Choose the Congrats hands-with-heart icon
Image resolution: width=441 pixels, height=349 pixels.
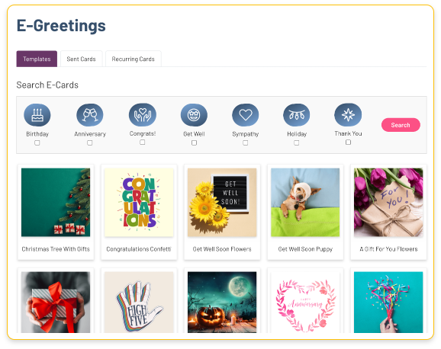tap(143, 114)
